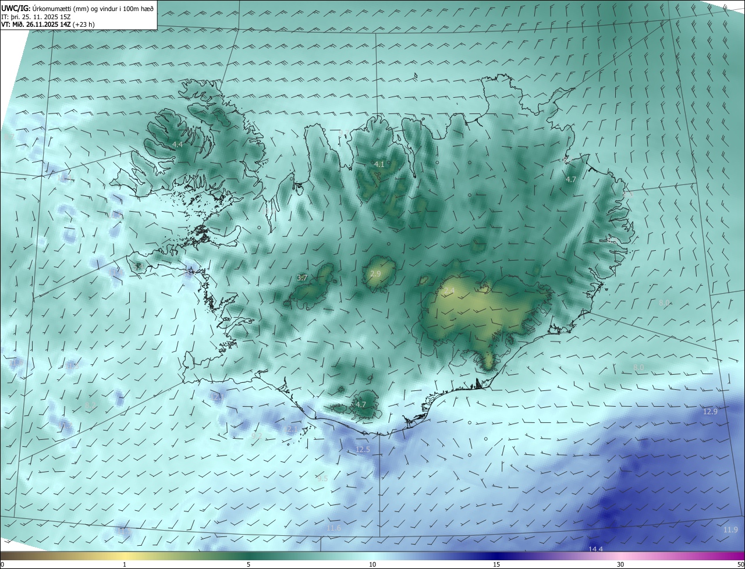Viewport: 745px width, 569px height.
Task: Click the 9.5 value over the southern sea
Action: tap(322, 478)
